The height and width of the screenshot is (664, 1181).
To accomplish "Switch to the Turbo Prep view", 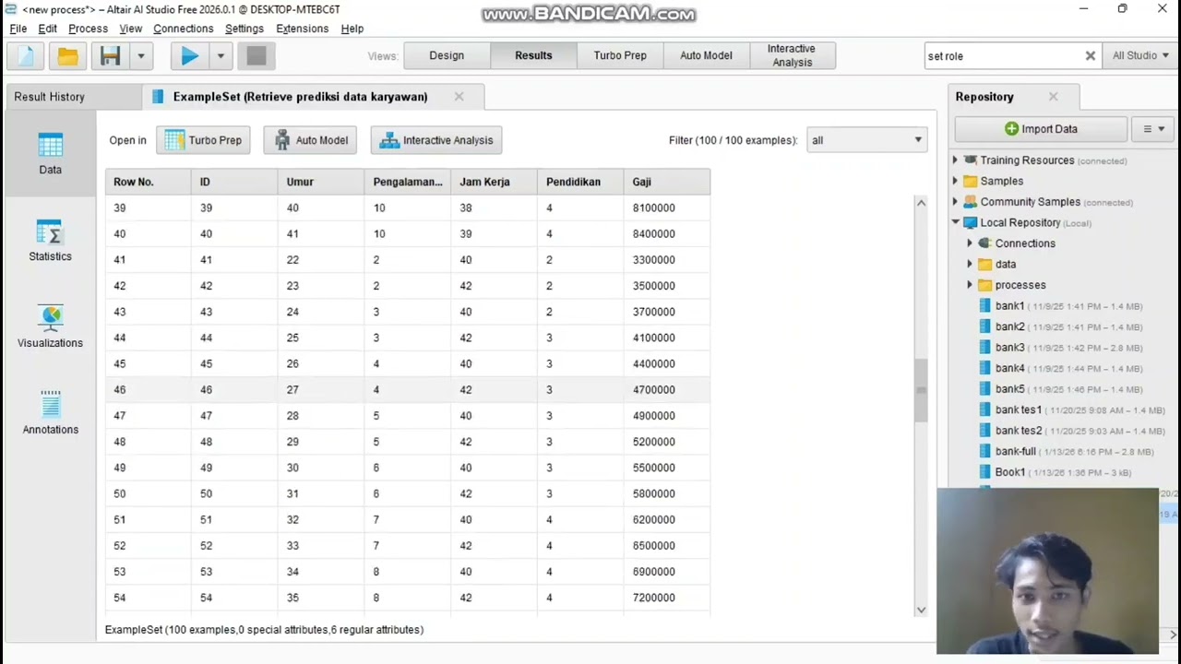I will click(x=620, y=55).
